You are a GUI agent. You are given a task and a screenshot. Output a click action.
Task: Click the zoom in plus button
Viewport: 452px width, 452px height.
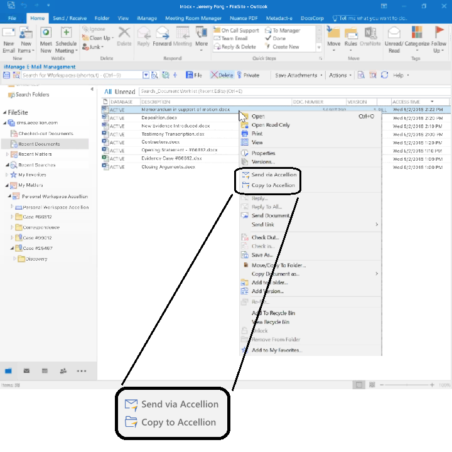(432, 385)
